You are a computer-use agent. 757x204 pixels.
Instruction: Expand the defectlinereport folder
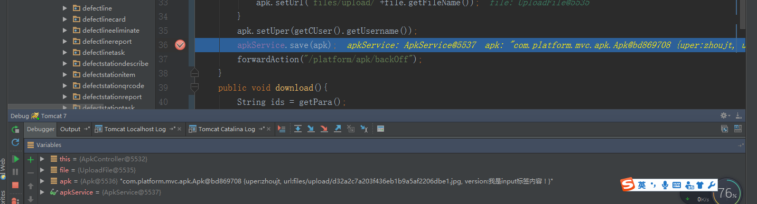pyautogui.click(x=65, y=42)
